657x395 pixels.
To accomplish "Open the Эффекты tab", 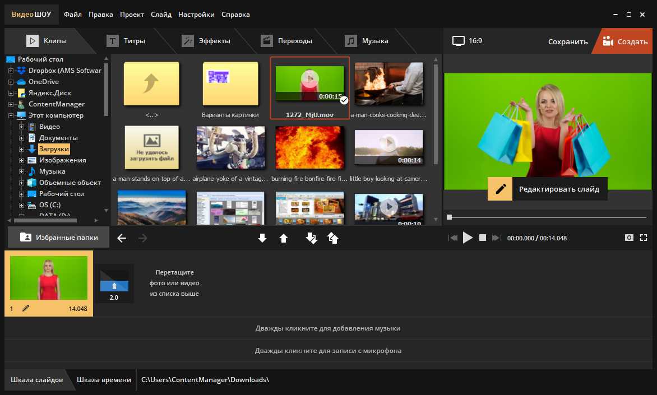I will [207, 41].
